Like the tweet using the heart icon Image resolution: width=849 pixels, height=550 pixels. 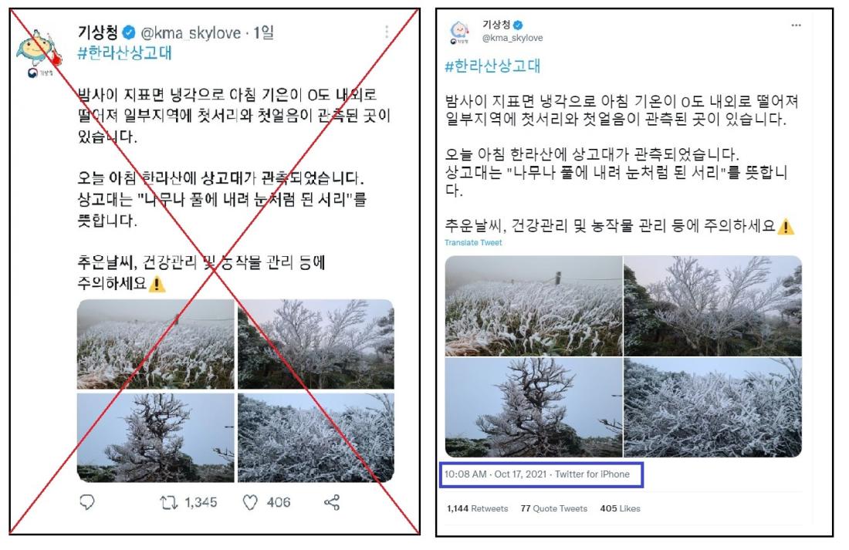coord(249,503)
